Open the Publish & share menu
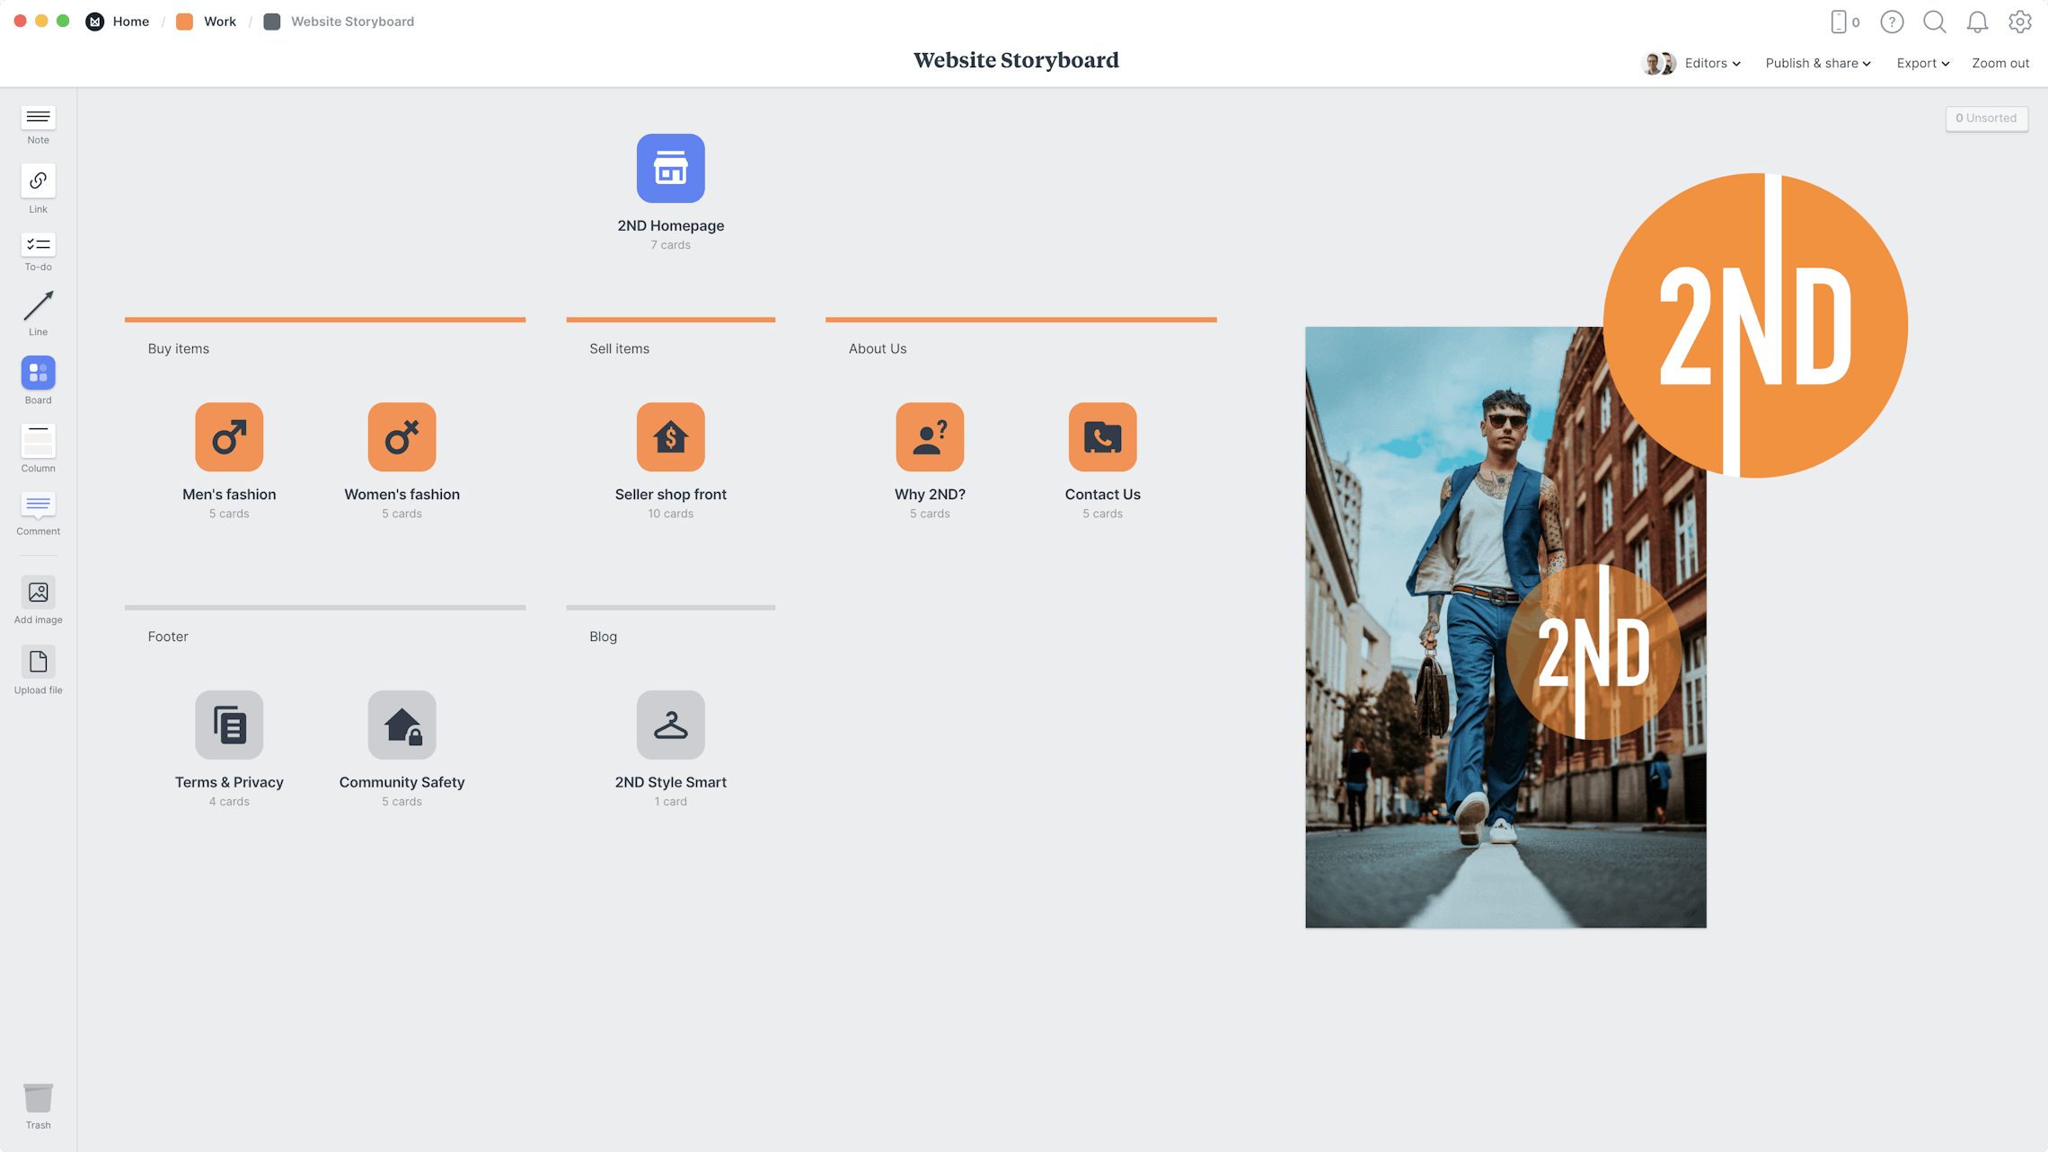 coord(1817,64)
